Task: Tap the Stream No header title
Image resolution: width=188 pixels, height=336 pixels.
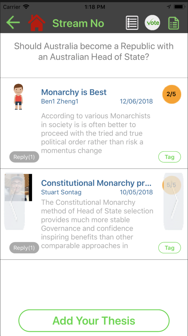Action: click(78, 23)
